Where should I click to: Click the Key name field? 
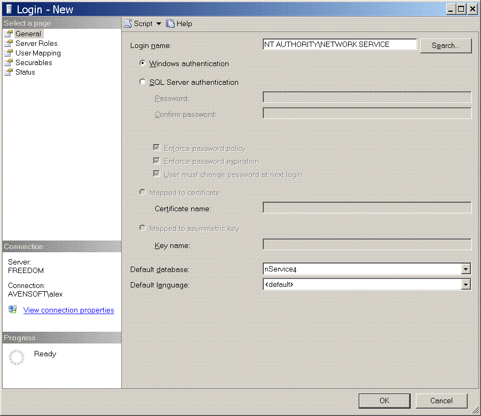(x=367, y=244)
